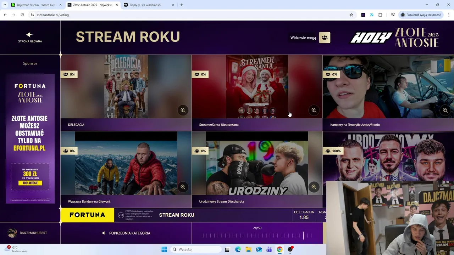
Task: Open Chrome media controls icon
Action: click(393, 15)
